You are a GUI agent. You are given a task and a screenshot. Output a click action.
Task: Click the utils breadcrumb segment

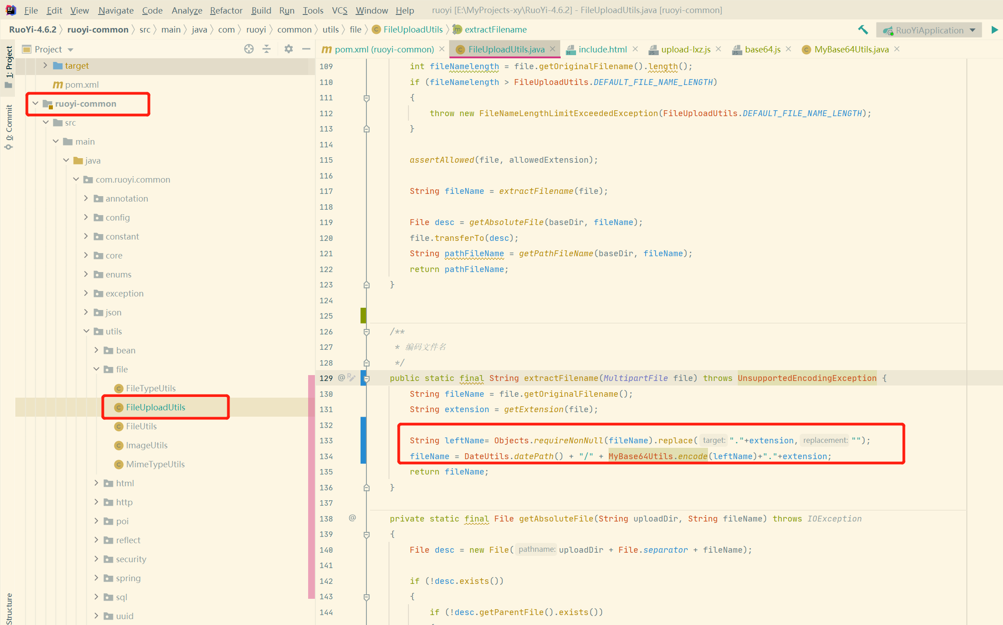pyautogui.click(x=330, y=29)
